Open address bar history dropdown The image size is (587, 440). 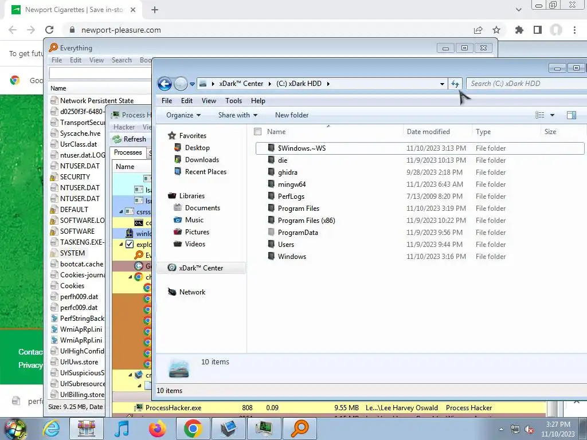pos(442,84)
